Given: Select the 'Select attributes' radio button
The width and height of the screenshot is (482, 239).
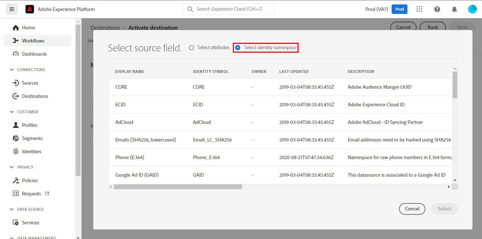Looking at the screenshot, I should pos(191,48).
